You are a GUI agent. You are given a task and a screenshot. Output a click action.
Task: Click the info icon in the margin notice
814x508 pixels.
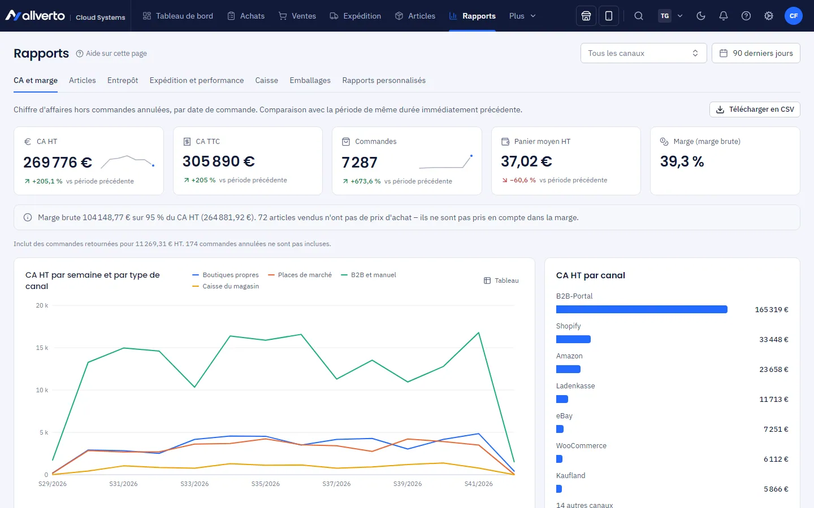point(28,217)
